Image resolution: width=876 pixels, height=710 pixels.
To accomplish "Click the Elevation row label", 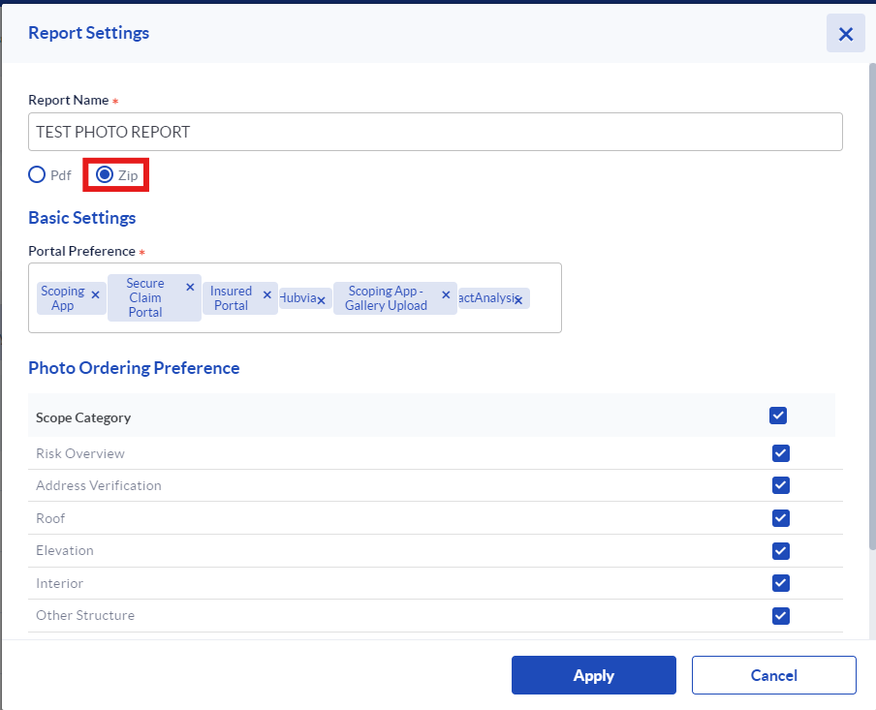I will (64, 551).
